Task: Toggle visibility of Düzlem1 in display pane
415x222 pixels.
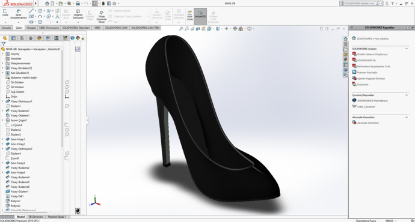Action: coord(67,106)
